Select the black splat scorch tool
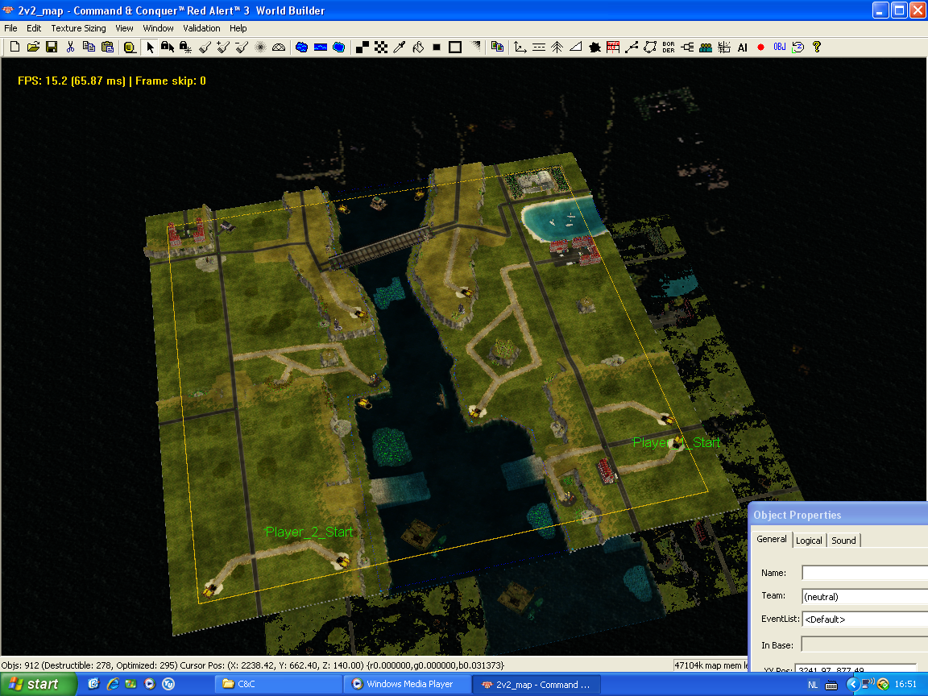This screenshot has height=696, width=928. (594, 47)
